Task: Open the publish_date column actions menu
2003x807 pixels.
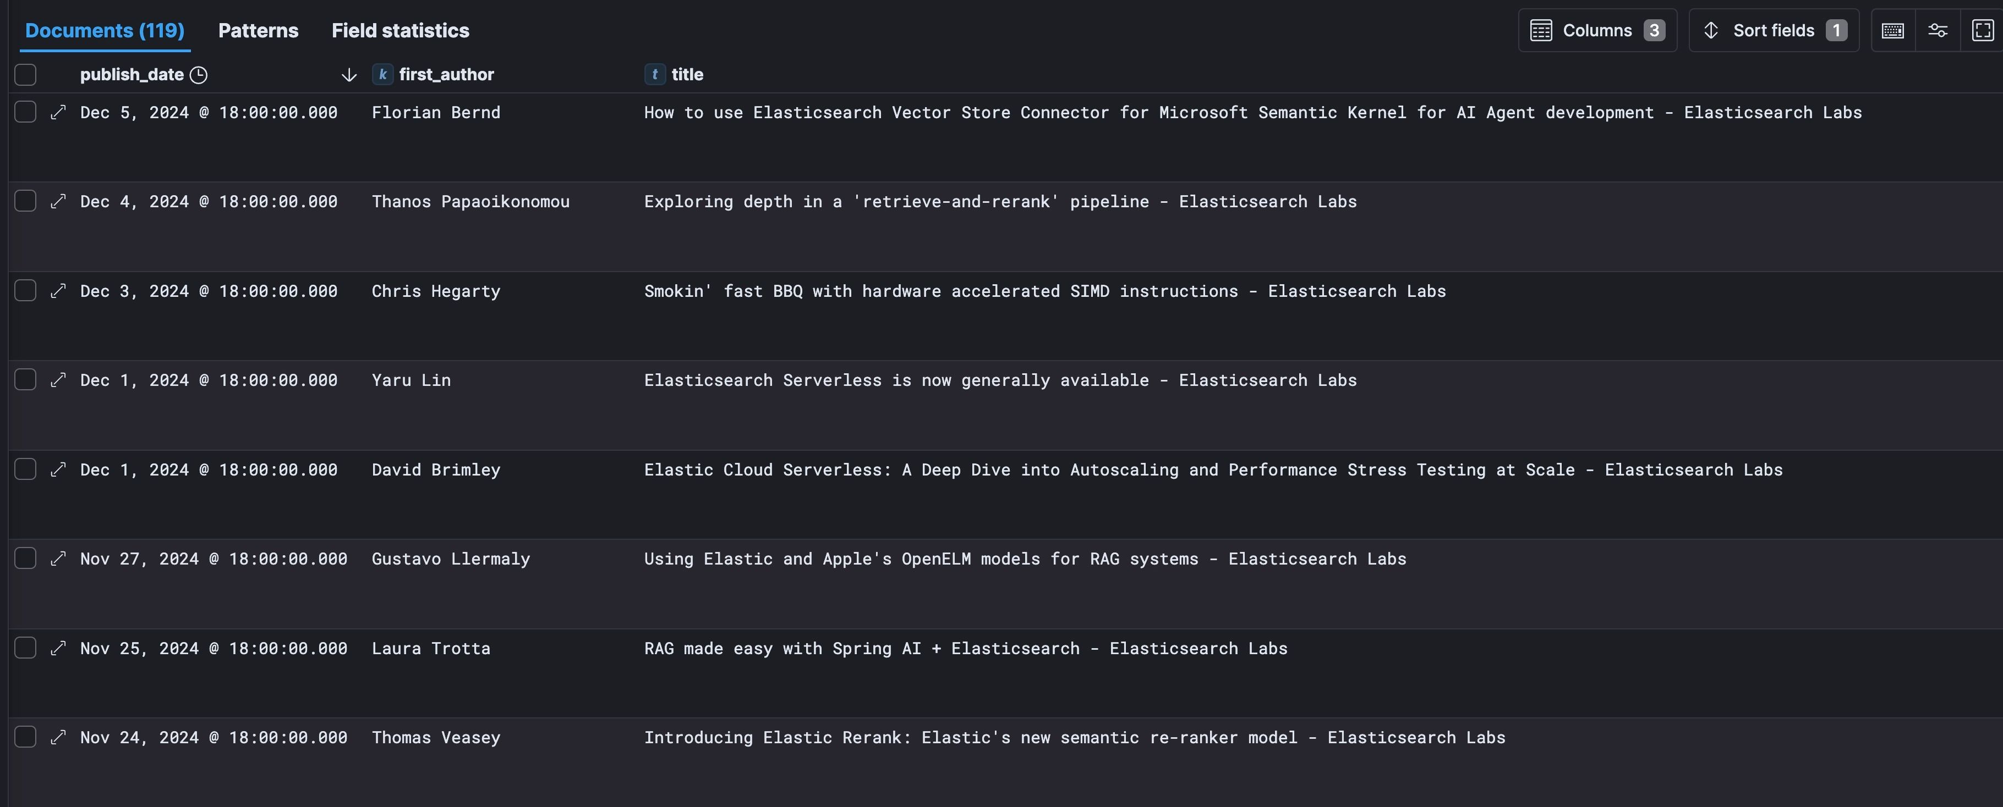Action: click(132, 75)
